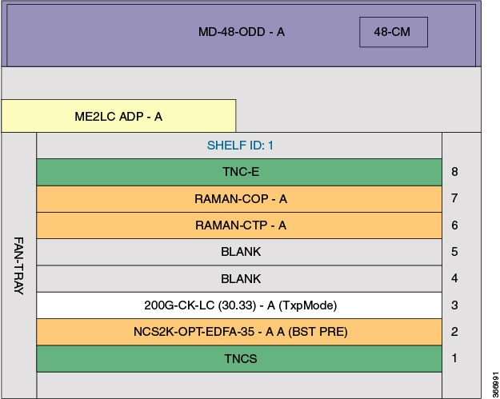
Task: Click the empty bottom shelf slot
Action: (x=239, y=385)
